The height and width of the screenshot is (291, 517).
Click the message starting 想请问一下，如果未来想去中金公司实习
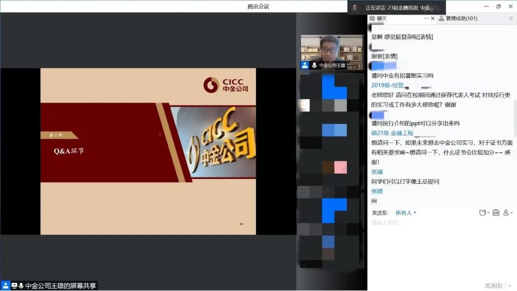tap(442, 152)
